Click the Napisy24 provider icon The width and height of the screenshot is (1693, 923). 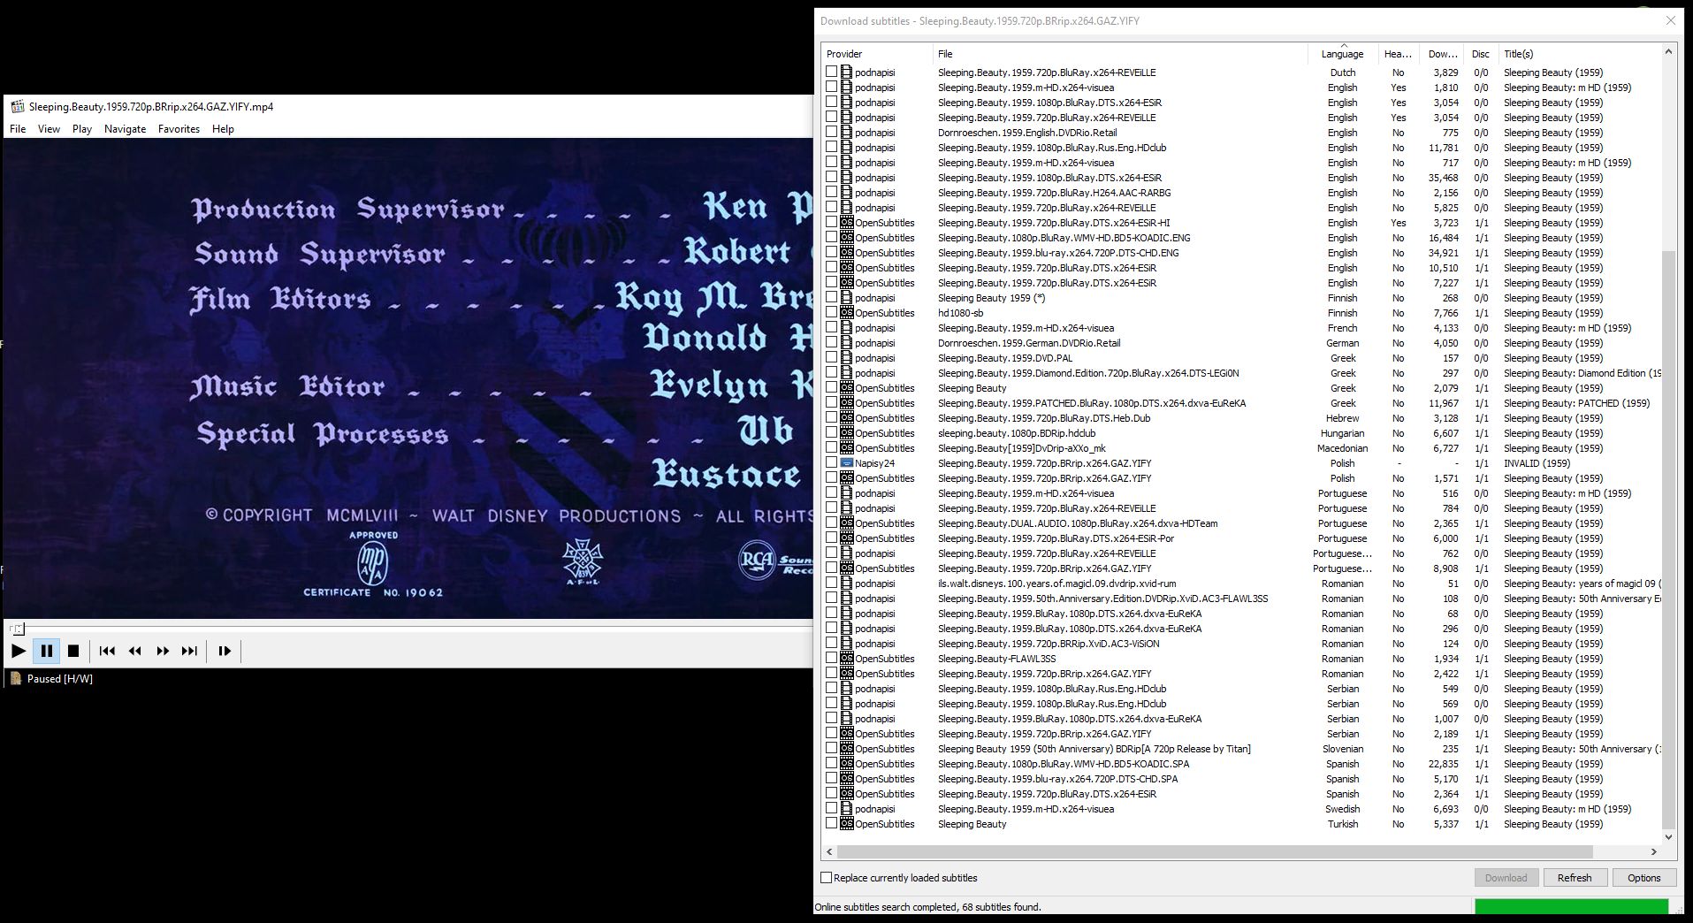tap(846, 463)
